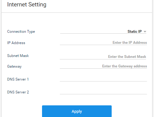Click the Internet Setting heading
Screen dimensions: 154x117
pyautogui.click(x=27, y=5)
